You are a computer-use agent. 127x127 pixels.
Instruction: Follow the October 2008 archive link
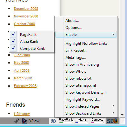(24, 24)
